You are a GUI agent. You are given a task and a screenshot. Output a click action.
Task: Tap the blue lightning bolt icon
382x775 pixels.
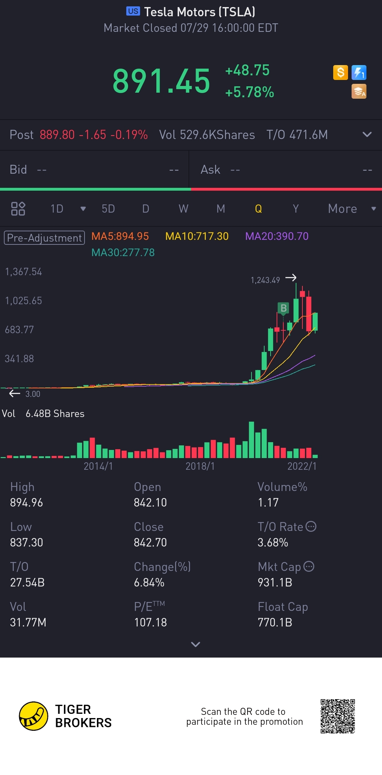tap(359, 73)
